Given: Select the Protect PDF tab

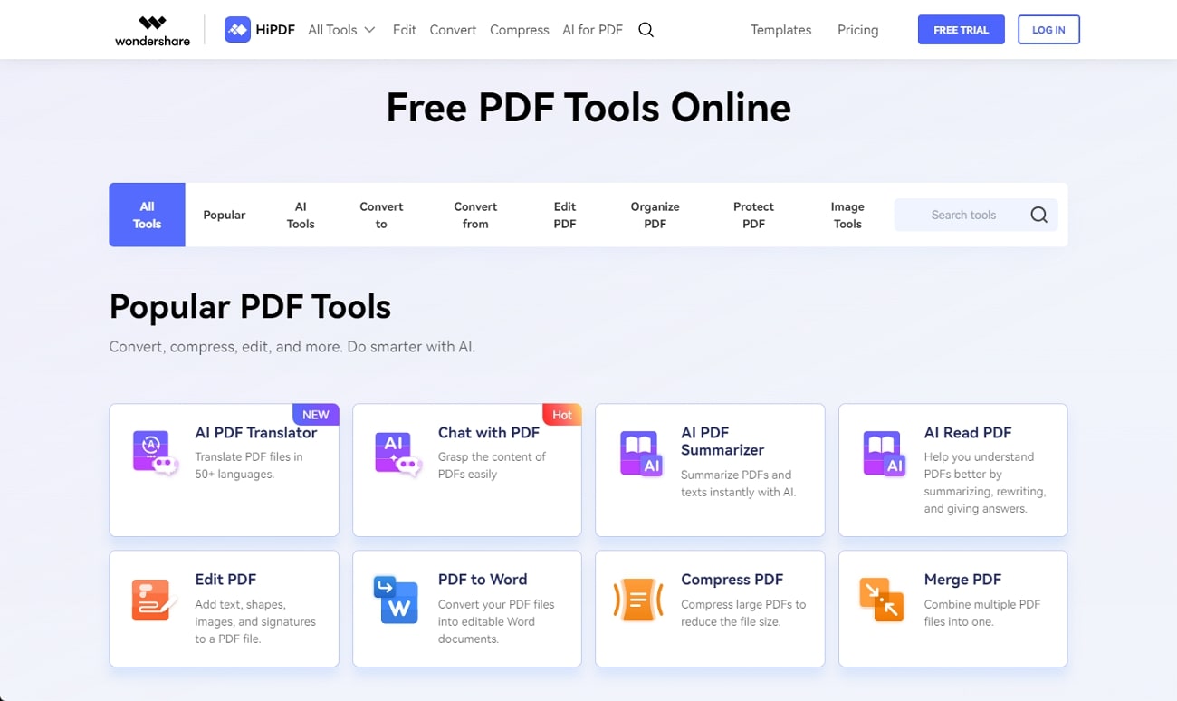Looking at the screenshot, I should pos(753,215).
